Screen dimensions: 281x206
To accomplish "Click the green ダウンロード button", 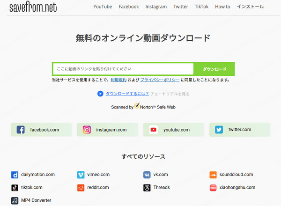I will click(x=214, y=69).
